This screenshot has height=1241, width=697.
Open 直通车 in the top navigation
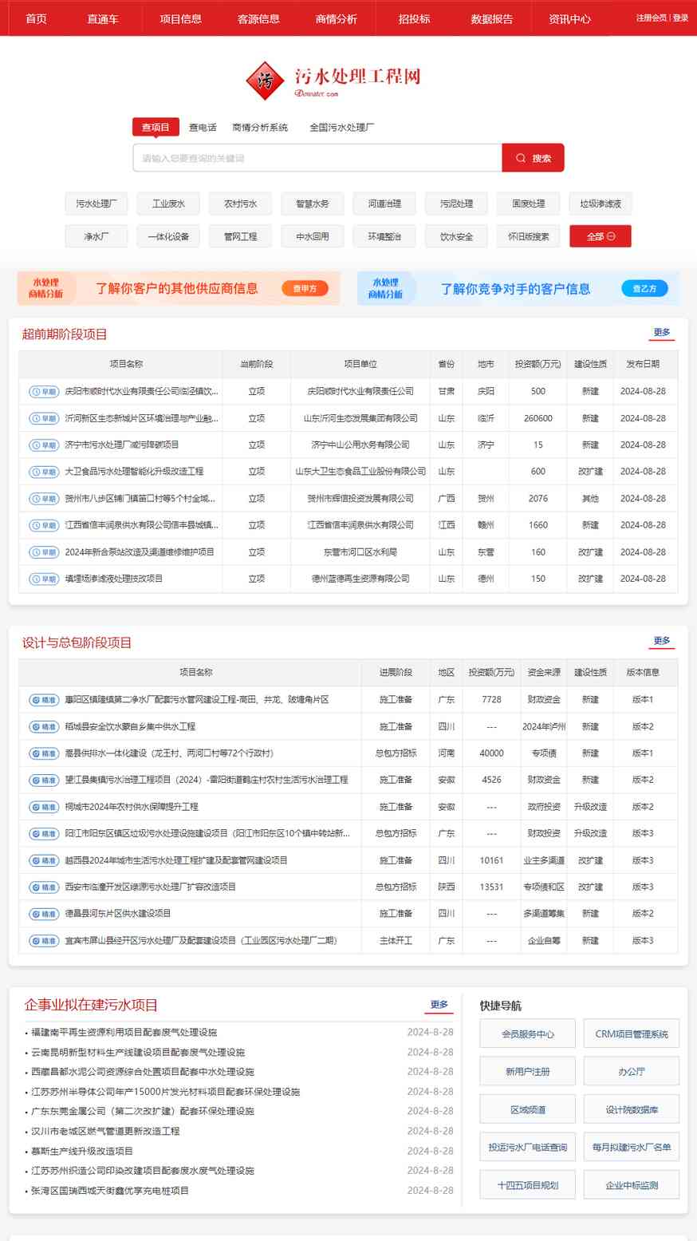click(103, 18)
